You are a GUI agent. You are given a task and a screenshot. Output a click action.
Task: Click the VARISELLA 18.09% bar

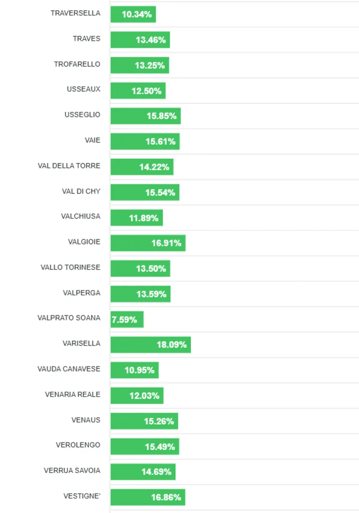pyautogui.click(x=150, y=345)
